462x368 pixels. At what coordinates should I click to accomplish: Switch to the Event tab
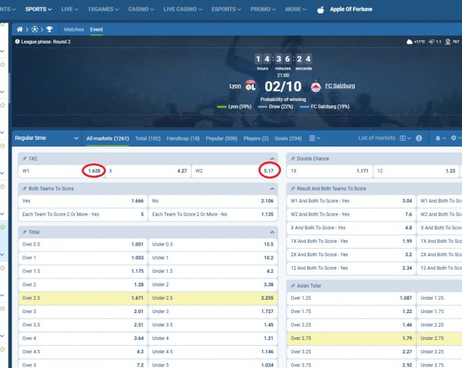(x=96, y=29)
